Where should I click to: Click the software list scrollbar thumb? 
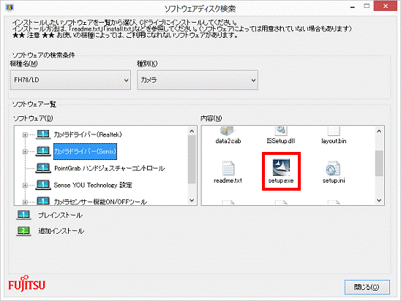point(192,159)
